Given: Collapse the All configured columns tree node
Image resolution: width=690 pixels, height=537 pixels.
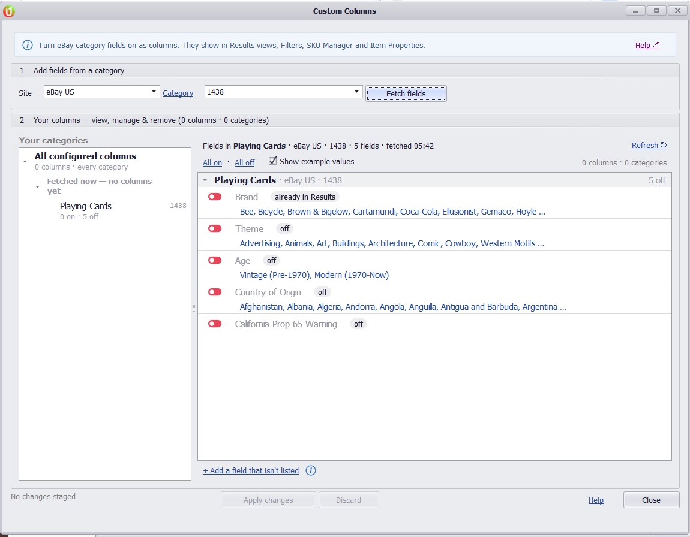Looking at the screenshot, I should [25, 162].
